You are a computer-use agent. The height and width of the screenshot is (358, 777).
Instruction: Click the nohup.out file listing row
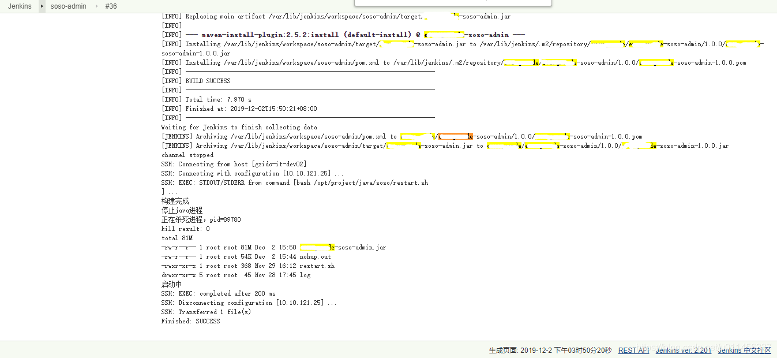(246, 256)
